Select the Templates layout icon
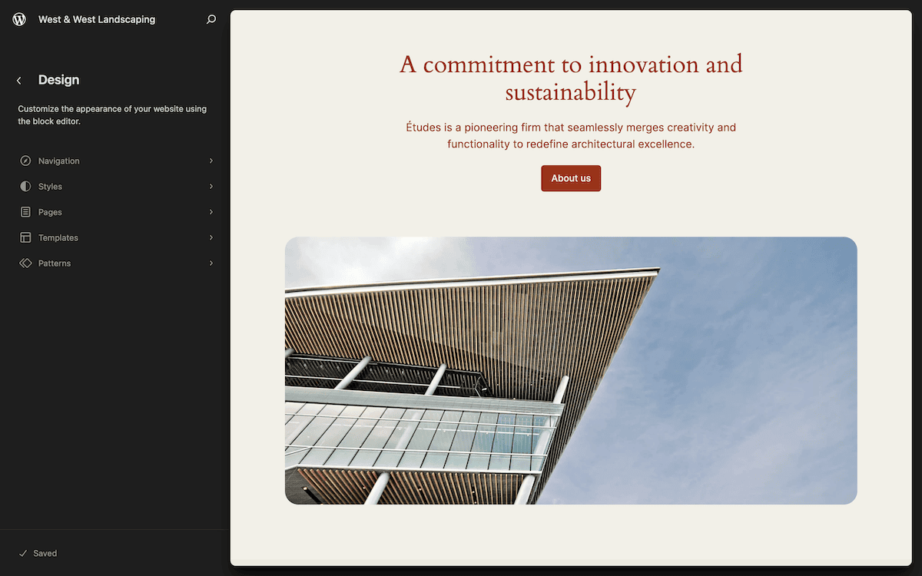 click(25, 237)
